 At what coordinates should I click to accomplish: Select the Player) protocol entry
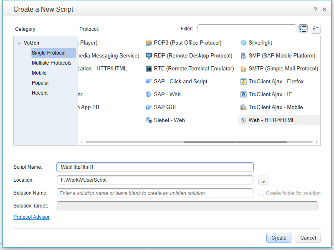(x=88, y=43)
